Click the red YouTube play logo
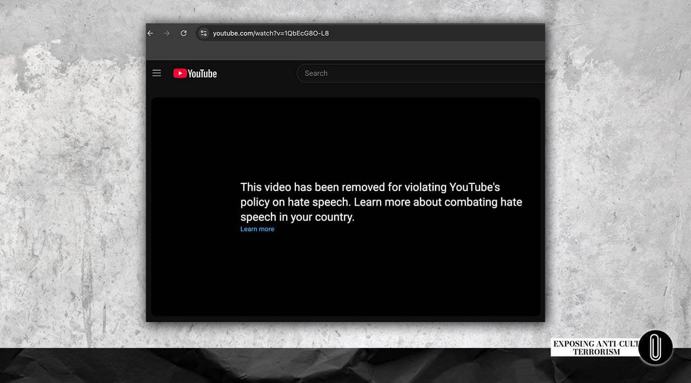 (x=180, y=73)
